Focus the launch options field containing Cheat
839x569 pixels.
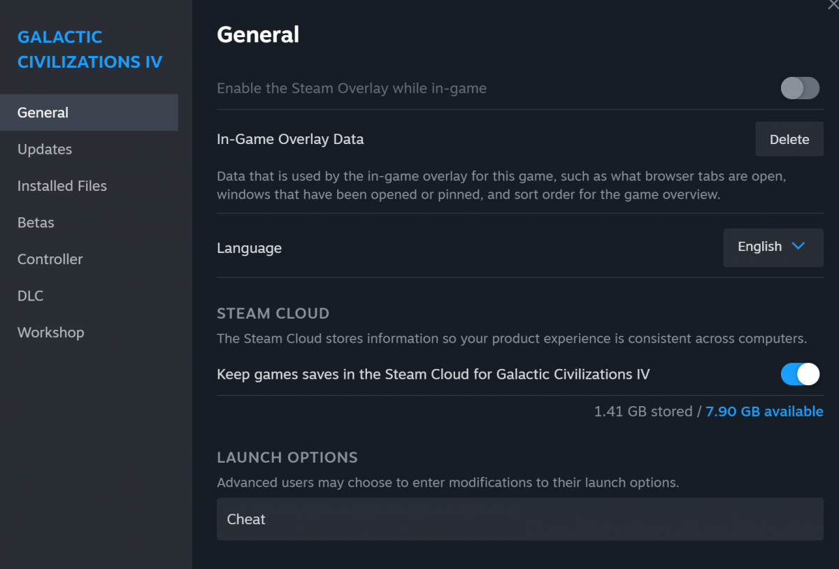(520, 519)
